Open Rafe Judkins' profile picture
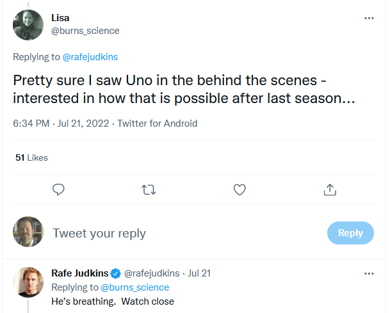The height and width of the screenshot is (313, 390). 28,282
